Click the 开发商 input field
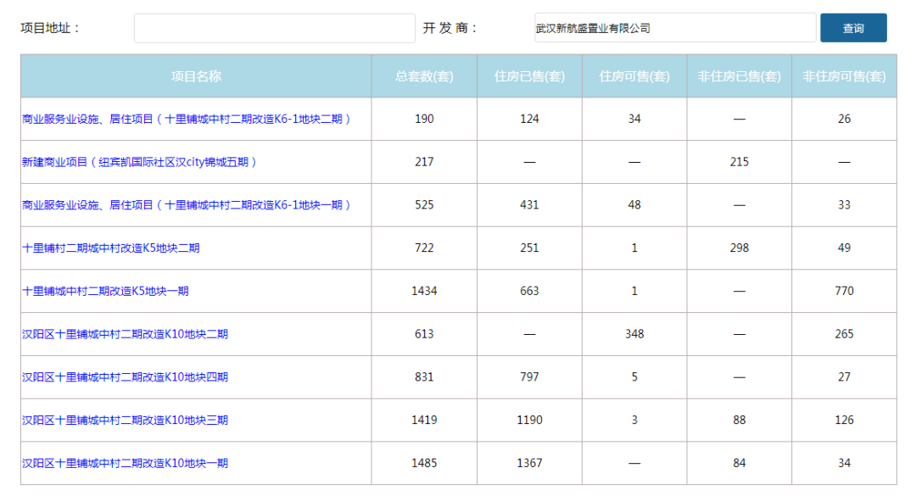 tap(674, 28)
